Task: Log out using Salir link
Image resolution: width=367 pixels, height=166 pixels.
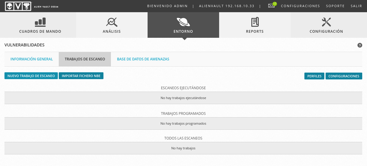Action: tap(356, 6)
